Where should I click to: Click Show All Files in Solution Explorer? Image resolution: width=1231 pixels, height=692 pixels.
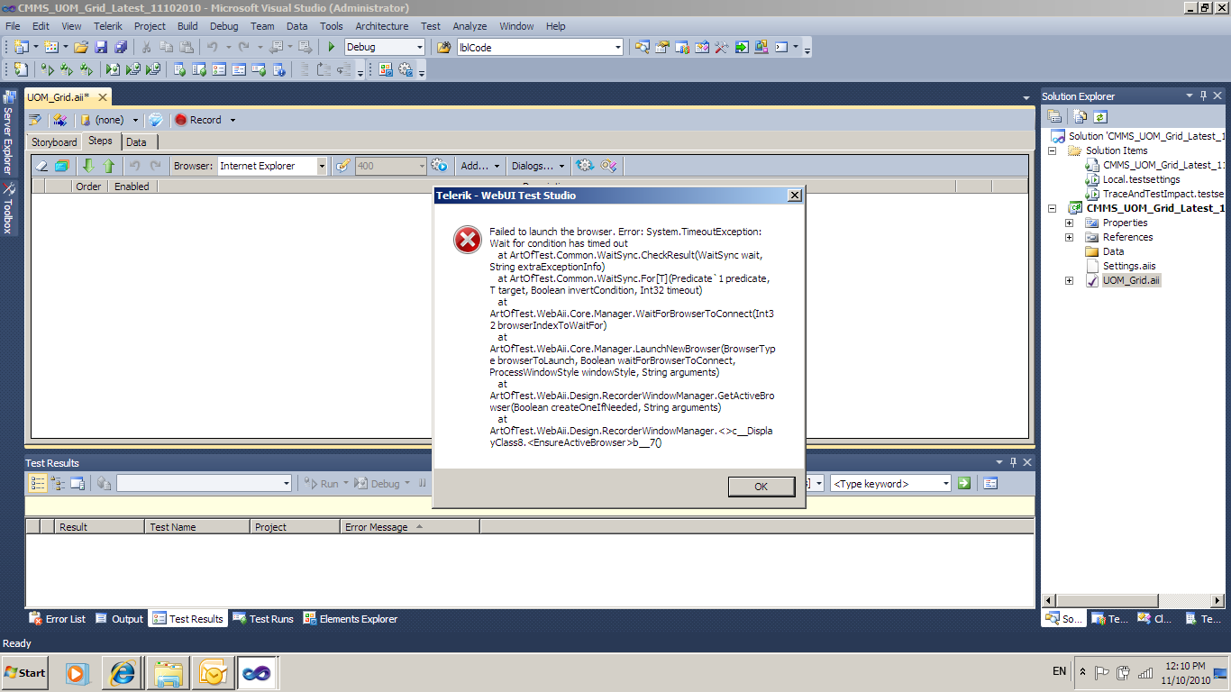pyautogui.click(x=1080, y=116)
